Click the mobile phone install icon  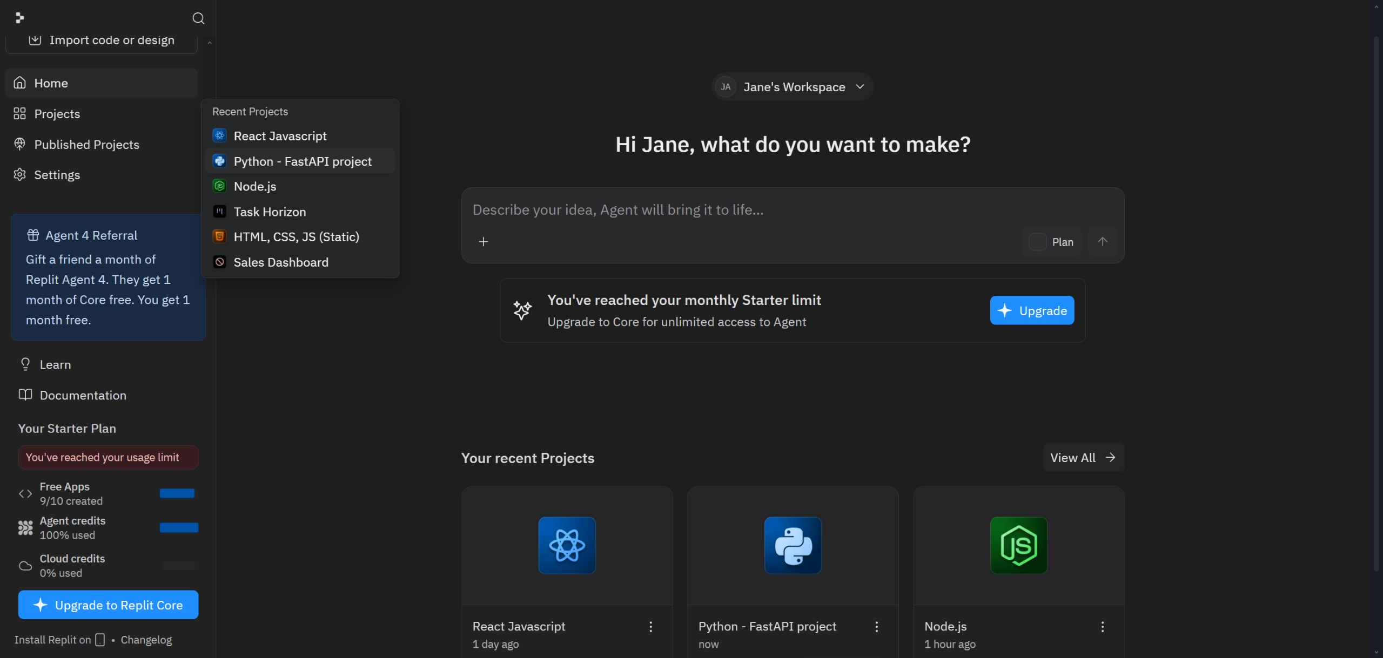pyautogui.click(x=100, y=640)
